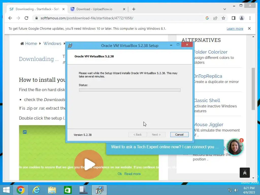
Task: Click the address bar URL
Action: tap(87, 18)
